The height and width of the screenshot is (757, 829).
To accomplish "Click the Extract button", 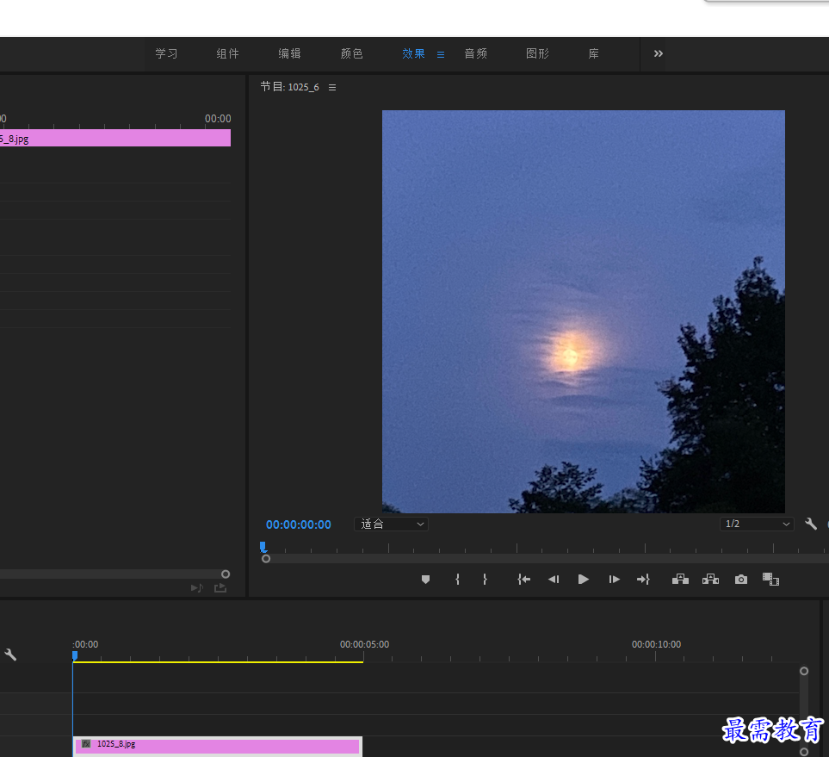I will click(710, 580).
